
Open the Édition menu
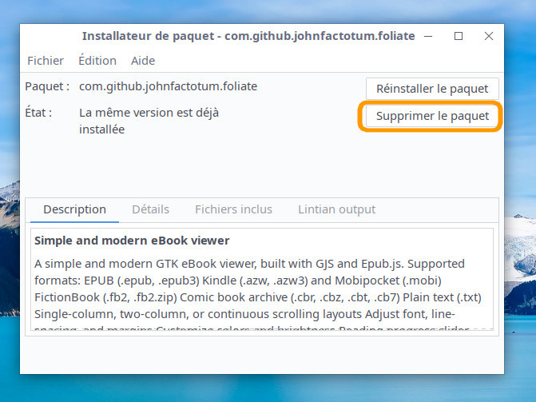(x=97, y=61)
